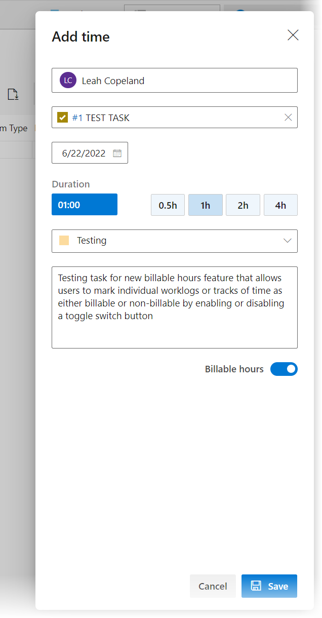Viewport: 322px width, 618px height.
Task: Select the 1h duration preset
Action: tap(205, 205)
